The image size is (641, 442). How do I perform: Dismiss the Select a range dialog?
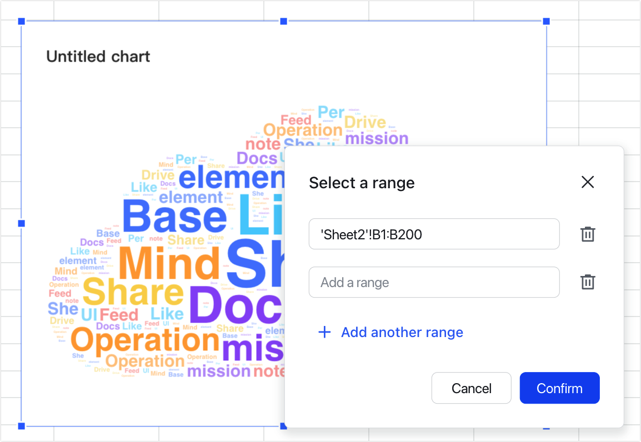coord(588,182)
